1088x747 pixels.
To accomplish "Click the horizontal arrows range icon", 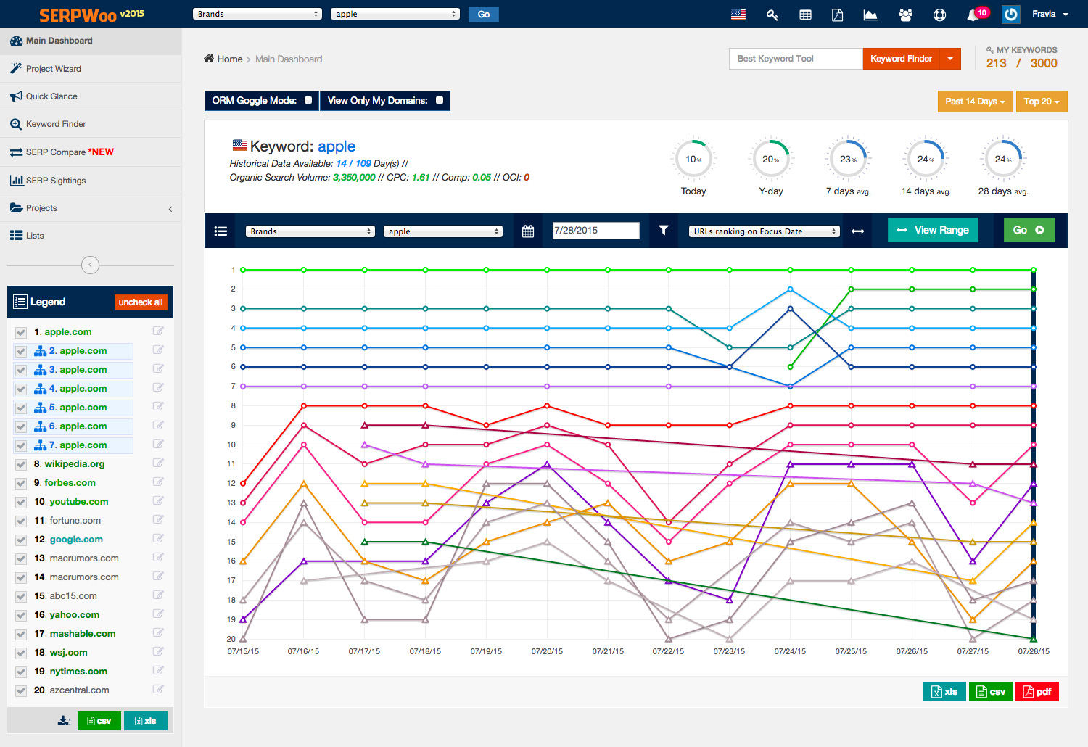I will tap(858, 231).
